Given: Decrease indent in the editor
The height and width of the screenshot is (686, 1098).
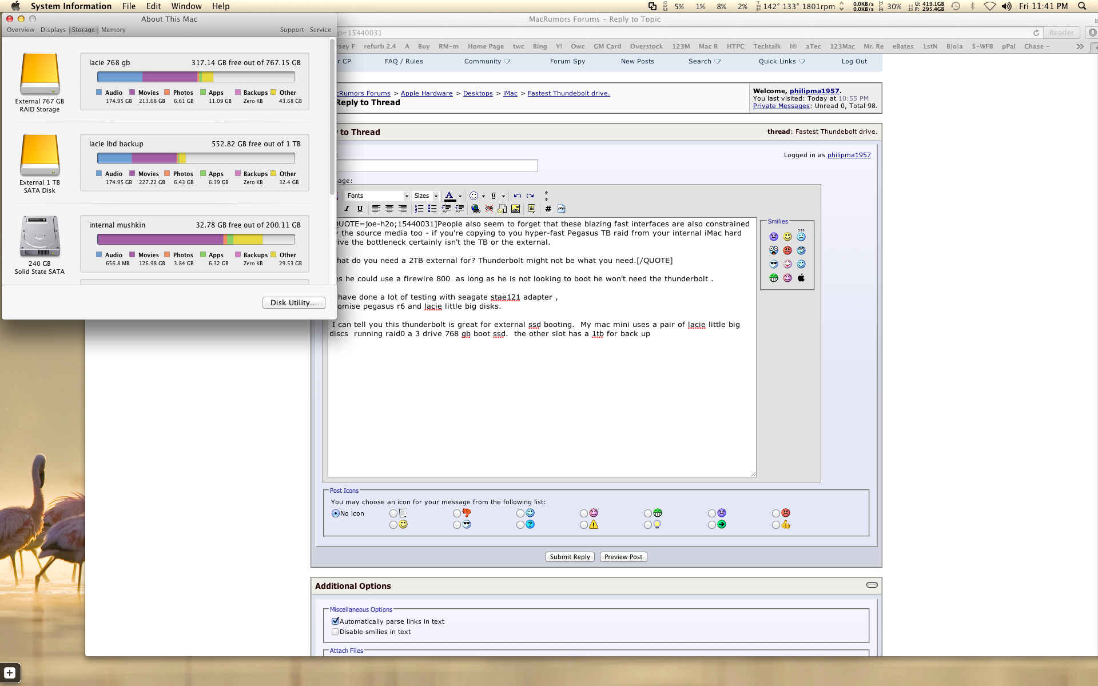Looking at the screenshot, I should (x=446, y=209).
